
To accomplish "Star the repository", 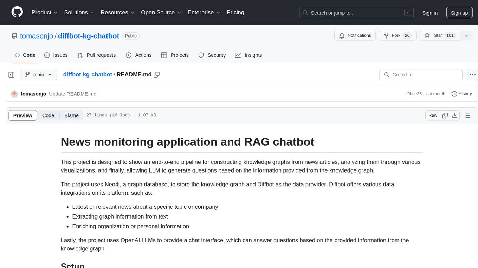I will (440, 36).
